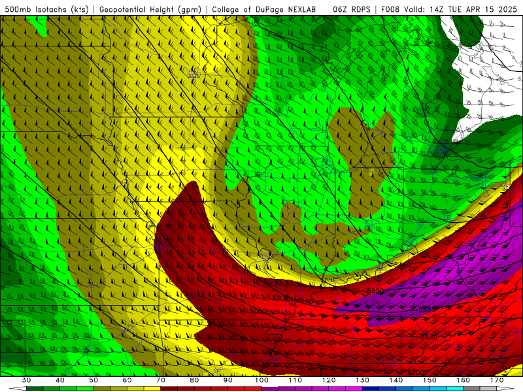Select the cyan legend swatch just before 160

[x=454, y=389]
